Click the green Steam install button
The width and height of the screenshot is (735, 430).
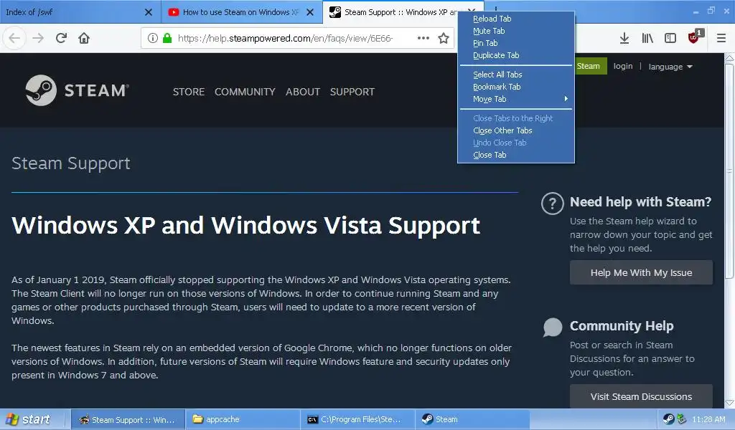590,66
